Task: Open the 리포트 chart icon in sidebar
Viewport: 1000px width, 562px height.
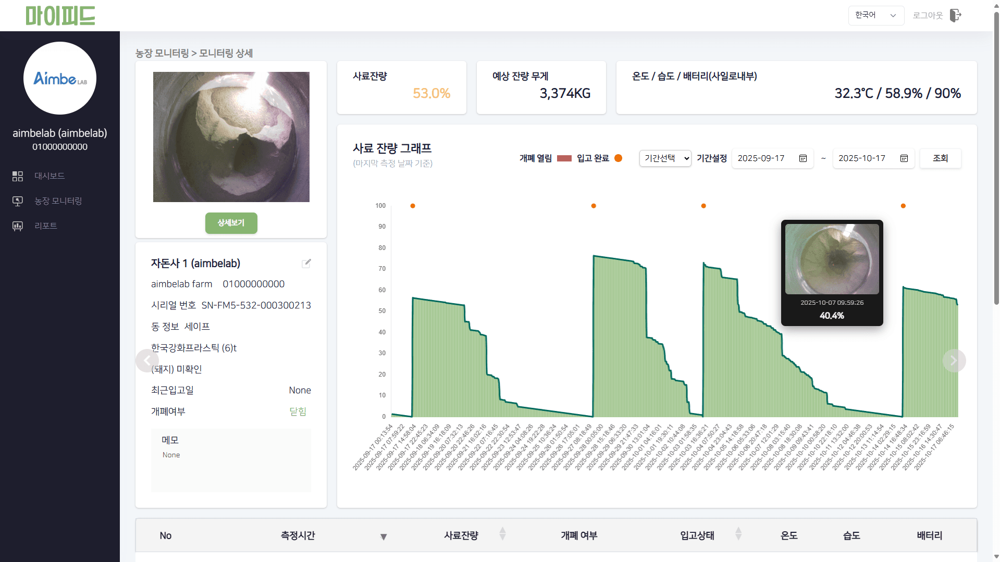Action: (17, 226)
